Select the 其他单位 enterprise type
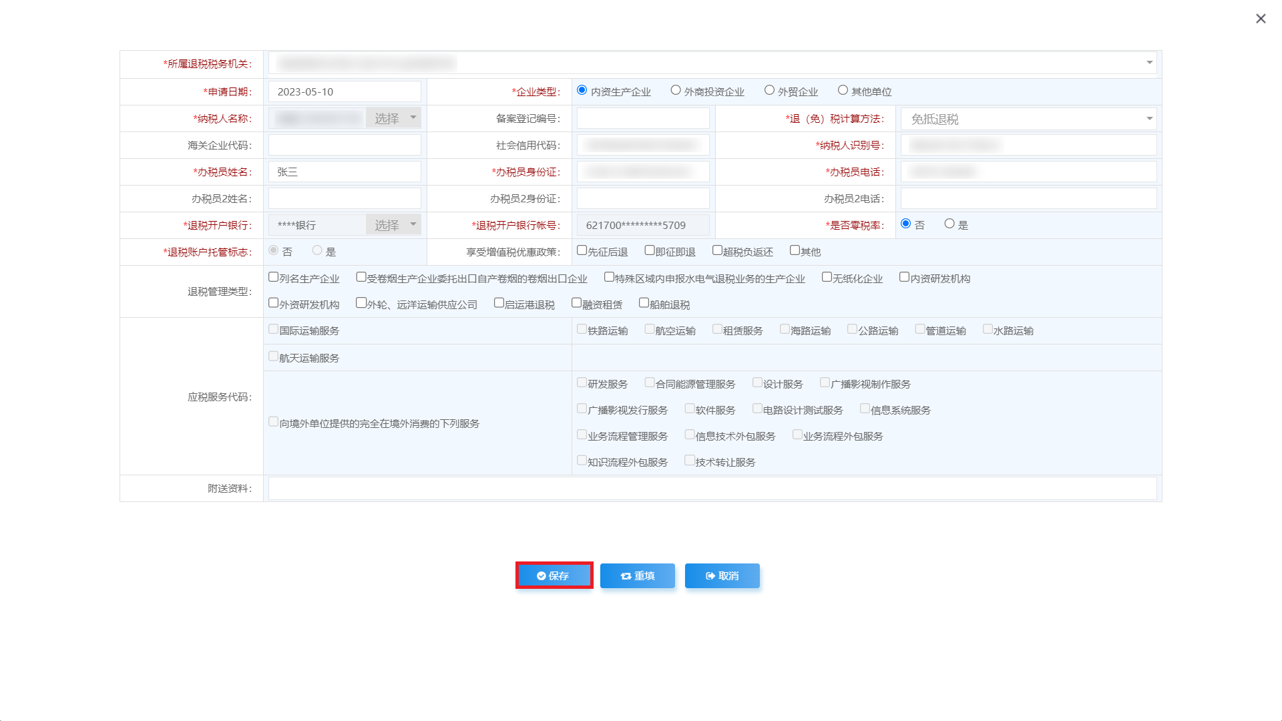 [x=843, y=90]
